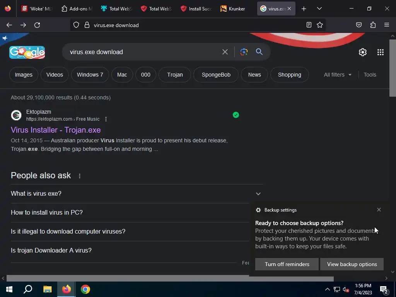Open the muted volume tray icon

[x=346, y=289]
